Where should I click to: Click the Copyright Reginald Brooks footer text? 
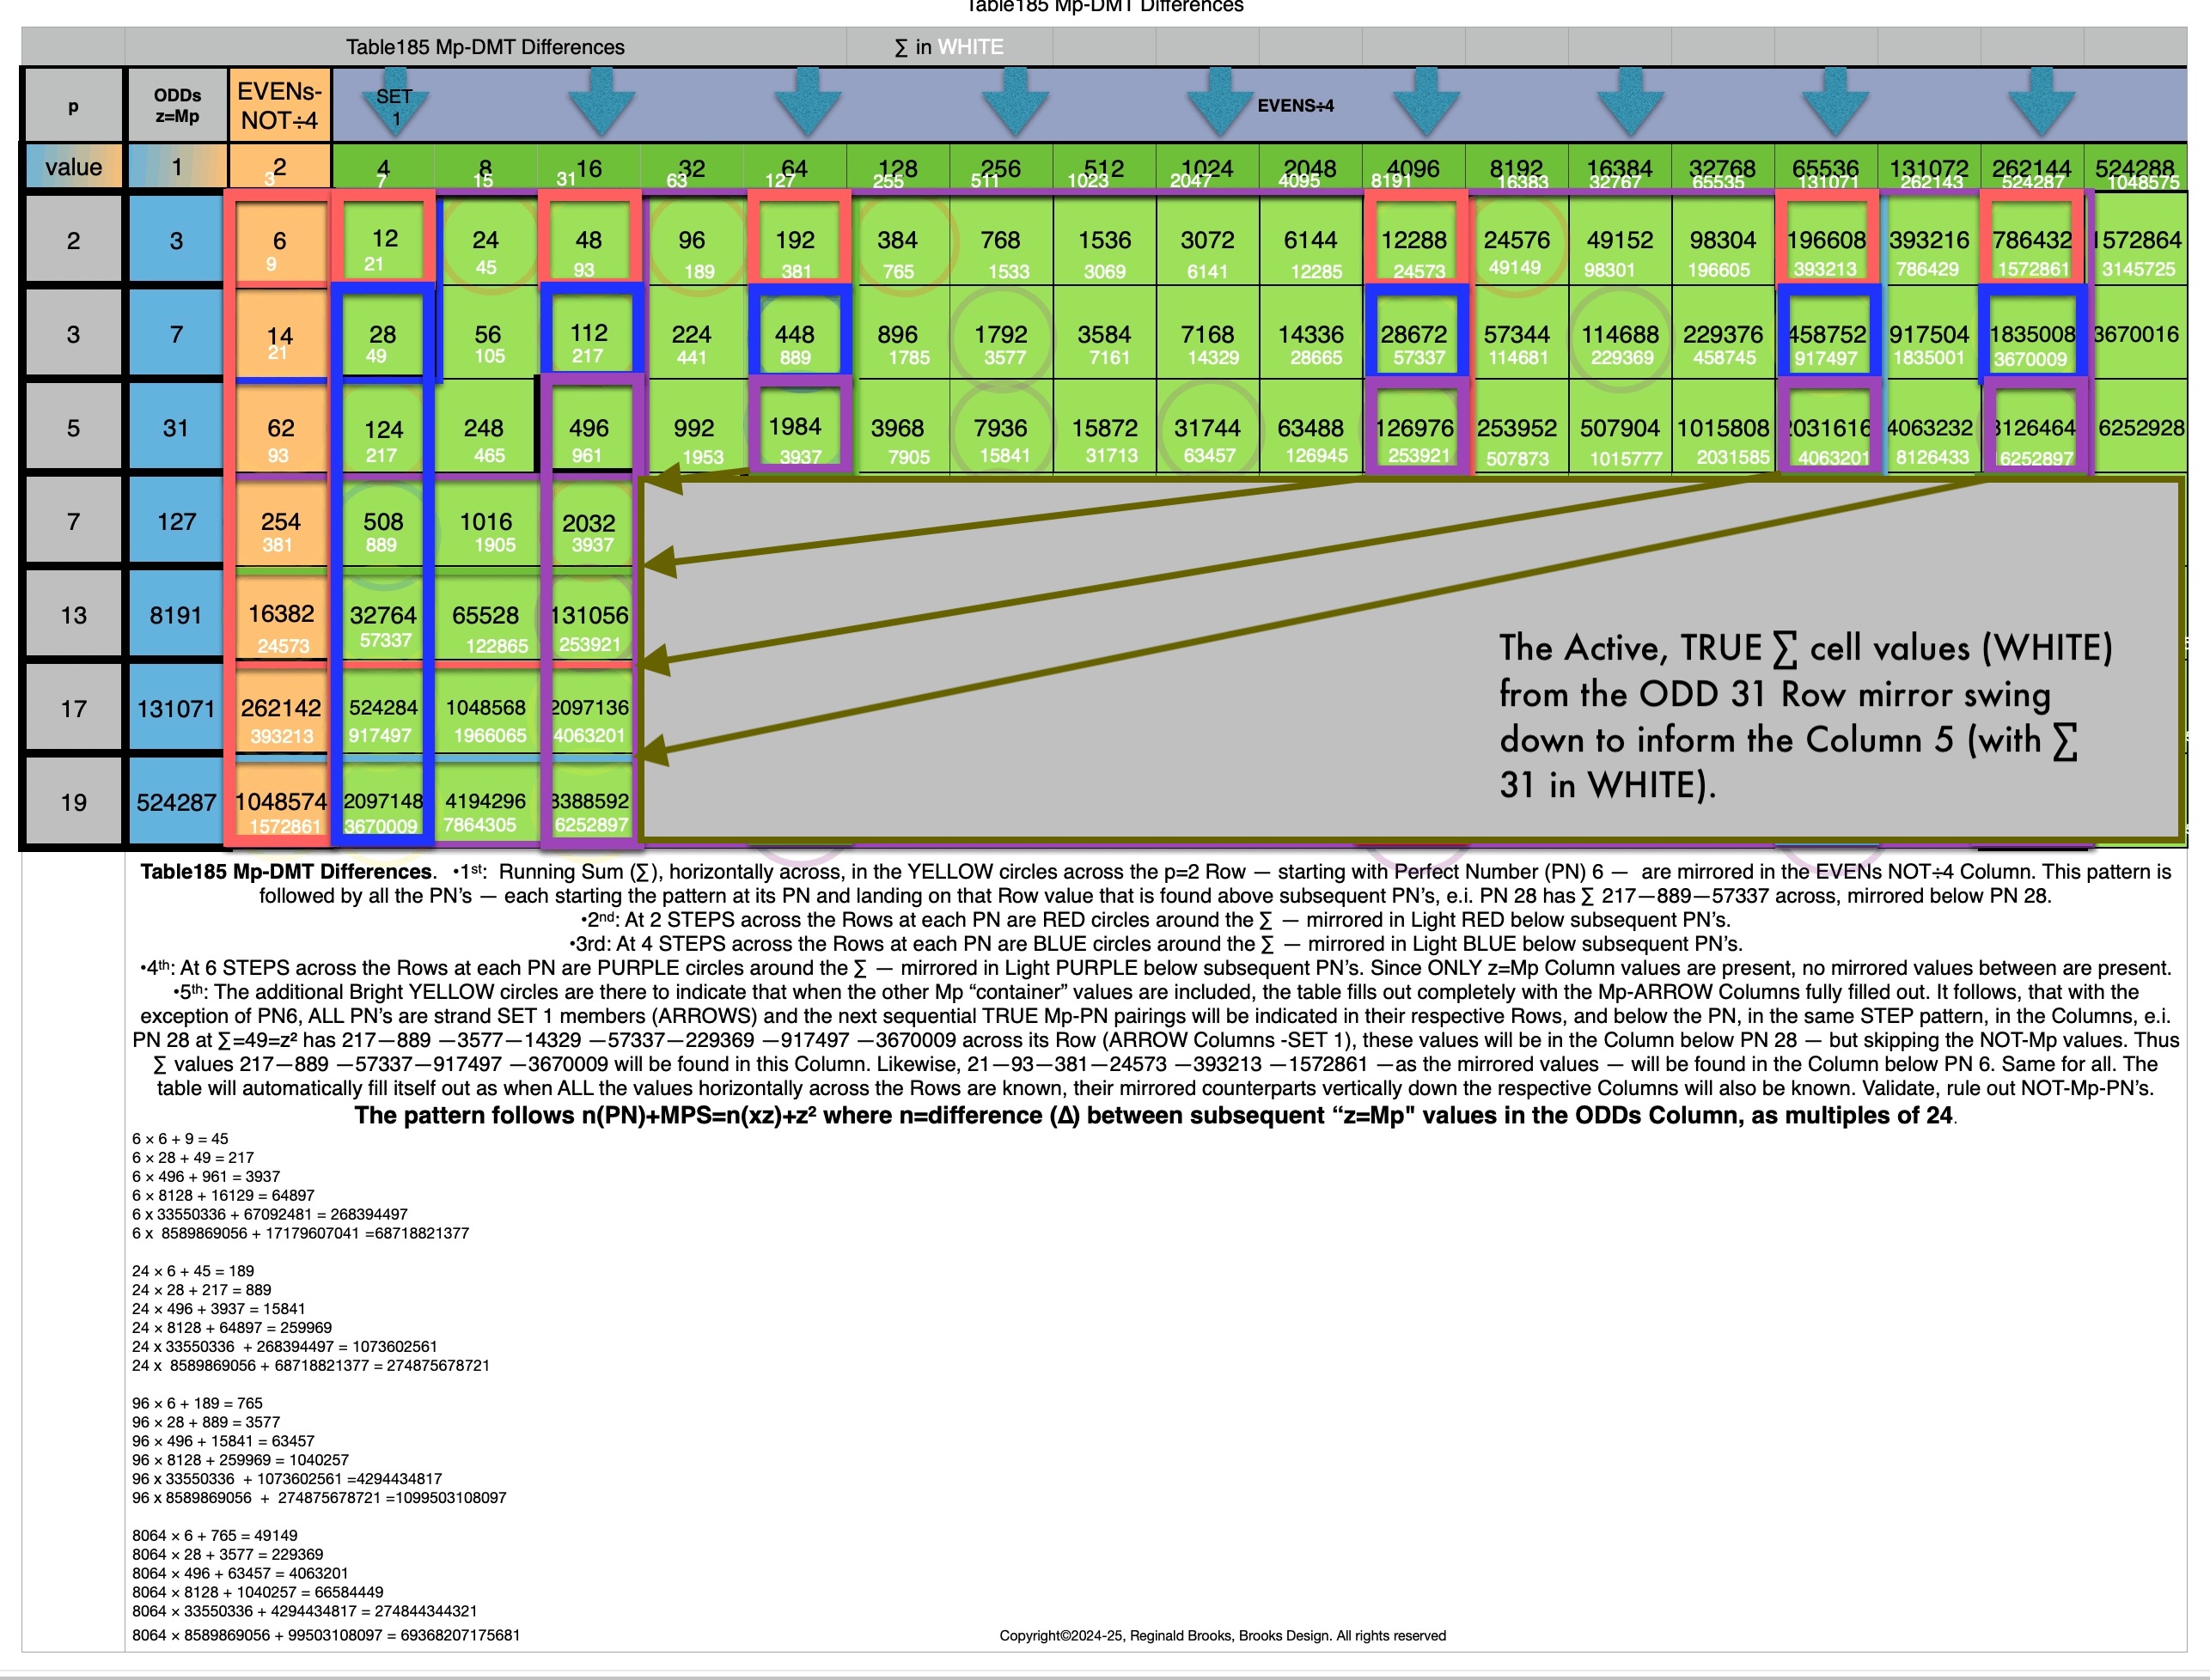pyautogui.click(x=1222, y=1636)
